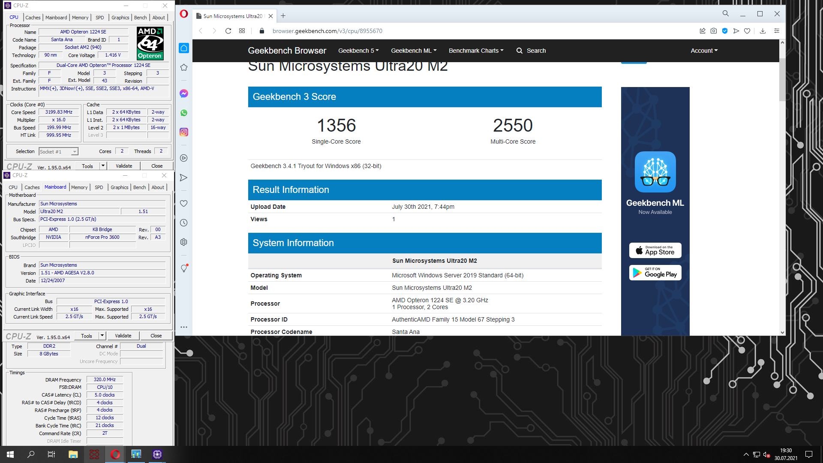Open Instagram in the Opera sidebar
Viewport: 823px width, 463px height.
coord(184,132)
